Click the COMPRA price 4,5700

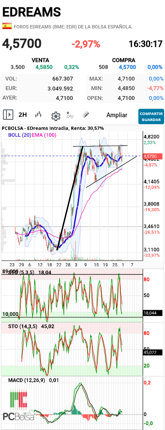[x=127, y=67]
